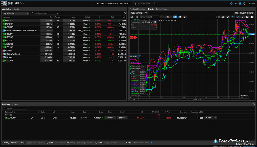Add a new chart with plus icon

162,17
